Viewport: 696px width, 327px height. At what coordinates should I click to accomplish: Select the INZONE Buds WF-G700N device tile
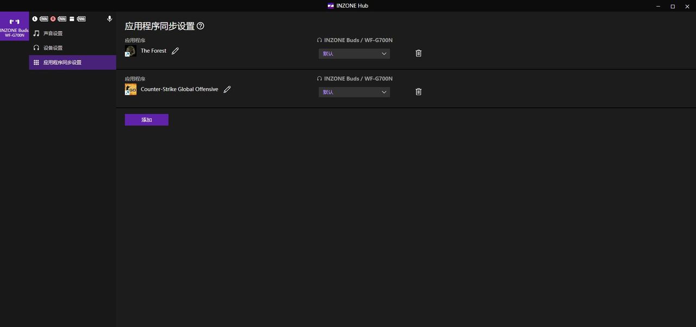pos(14,26)
